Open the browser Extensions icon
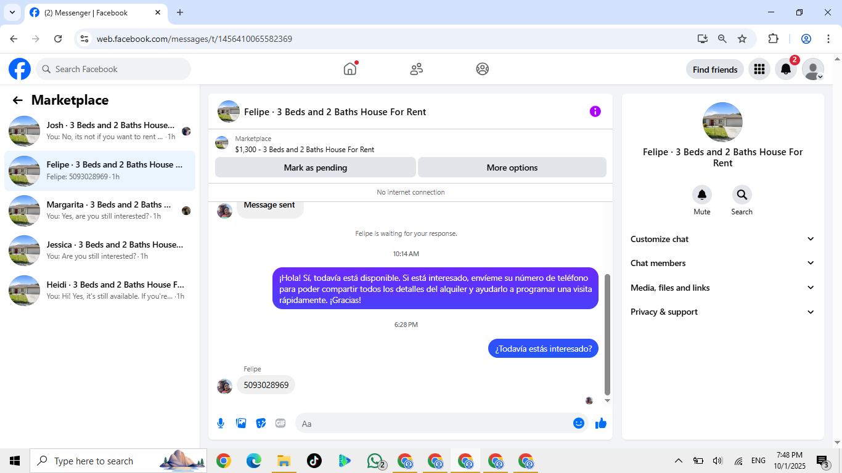Screen dimensions: 842x473 tap(773, 39)
